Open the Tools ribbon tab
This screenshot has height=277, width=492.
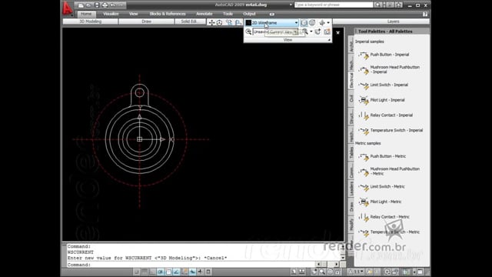point(228,14)
